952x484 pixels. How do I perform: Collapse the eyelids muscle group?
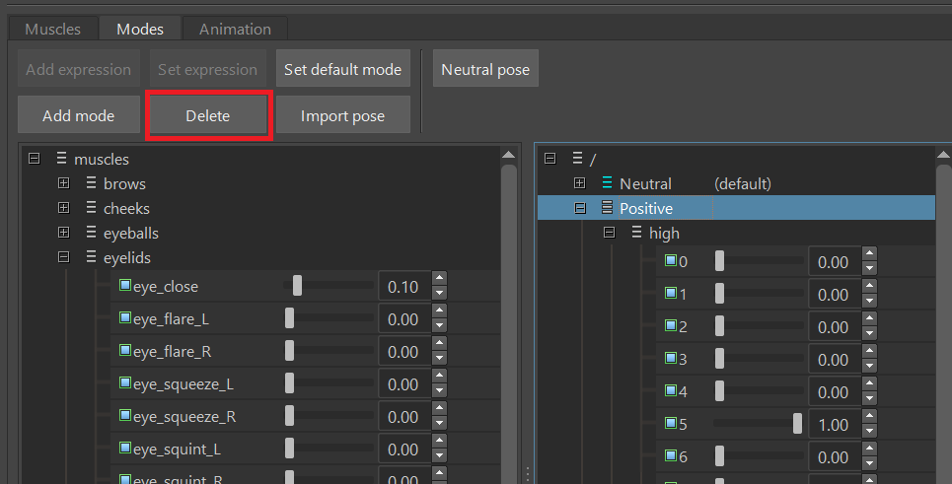tap(63, 257)
